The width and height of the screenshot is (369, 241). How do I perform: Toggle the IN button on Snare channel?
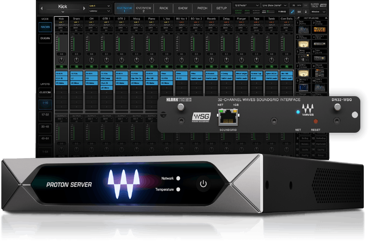click(x=76, y=67)
